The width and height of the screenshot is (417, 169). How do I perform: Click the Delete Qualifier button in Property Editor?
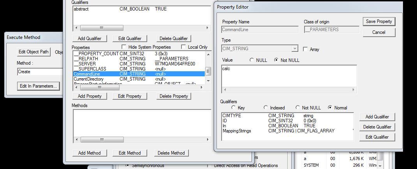377,127
